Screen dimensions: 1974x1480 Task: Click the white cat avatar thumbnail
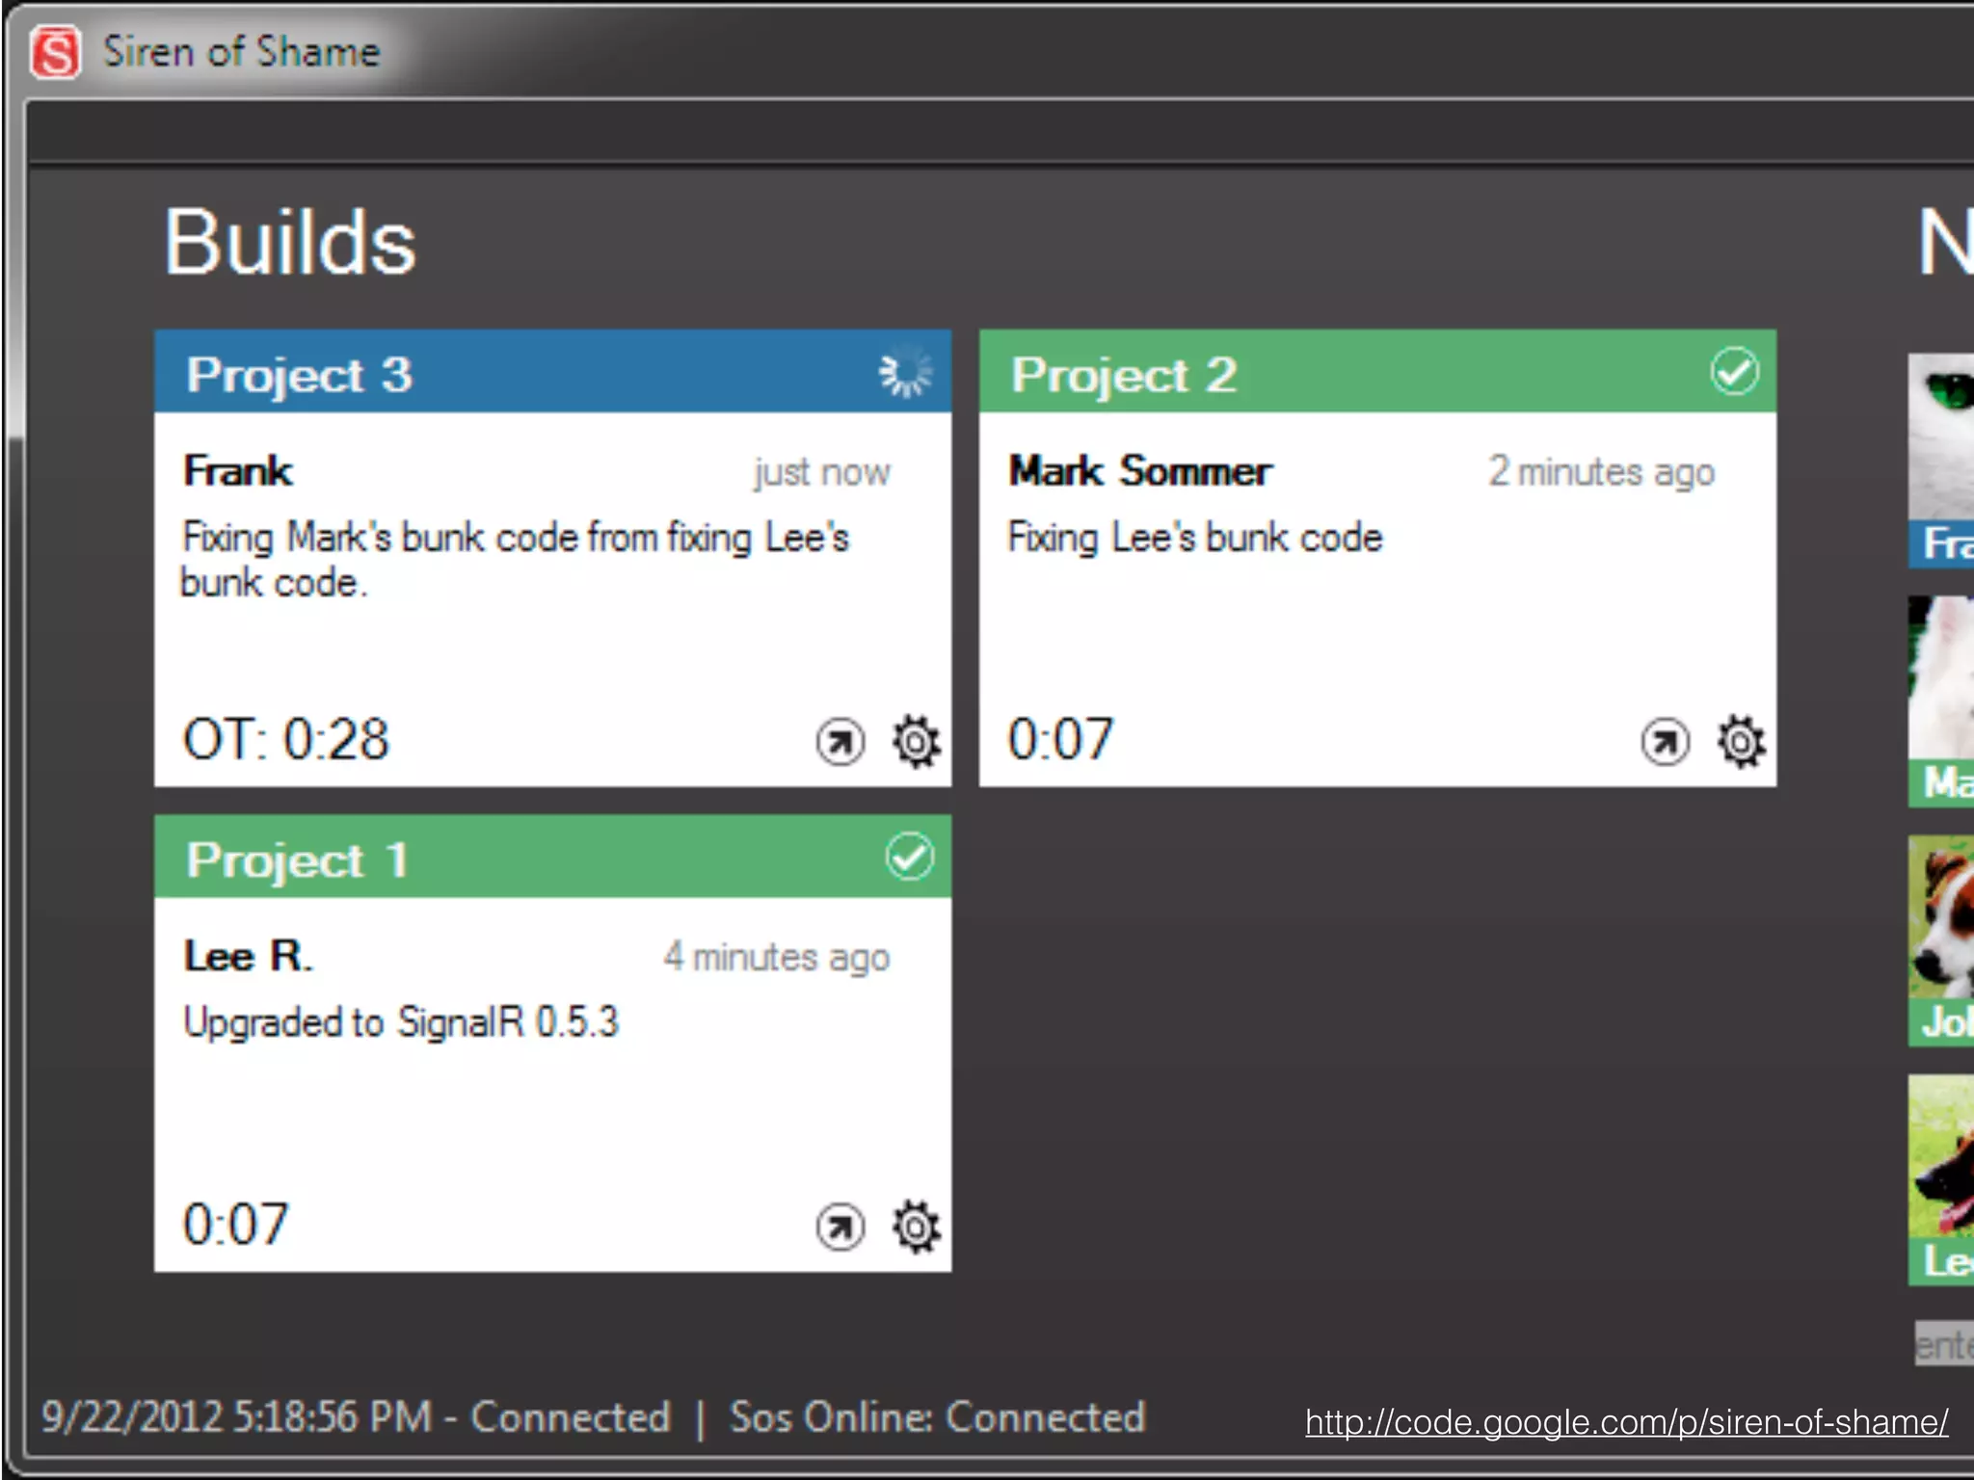coord(1941,438)
